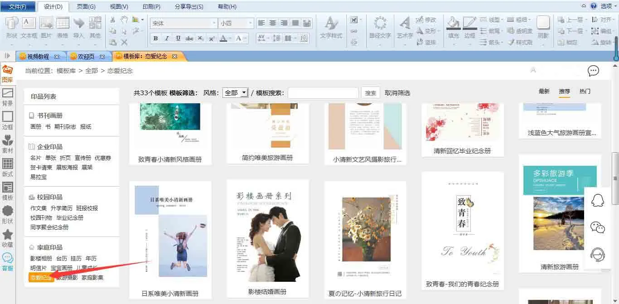Toggle italic text formatting
This screenshot has width=619, height=304.
167,39
